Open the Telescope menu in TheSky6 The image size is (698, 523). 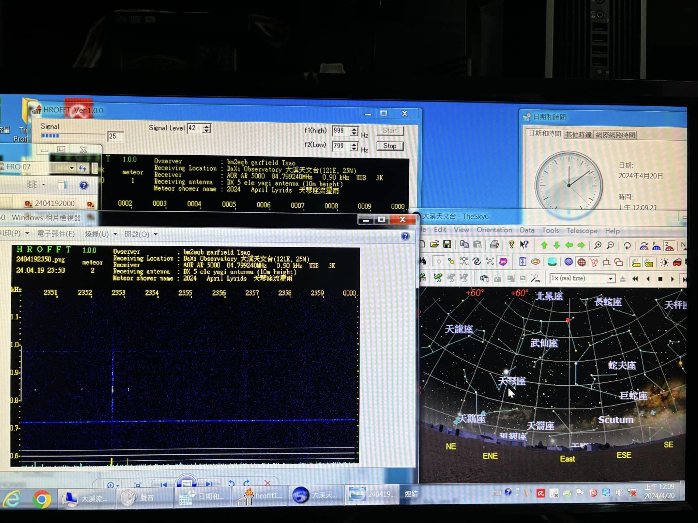581,231
